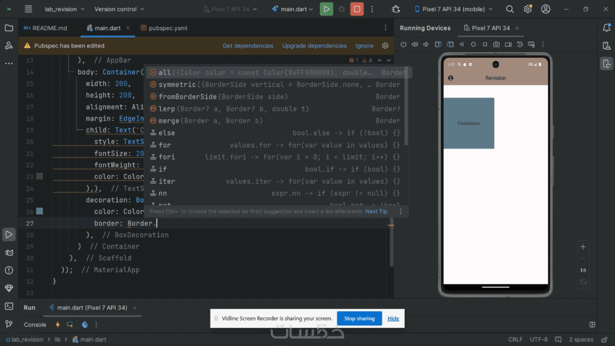Click the Get dependencies link
Image resolution: width=615 pixels, height=346 pixels.
[248, 46]
